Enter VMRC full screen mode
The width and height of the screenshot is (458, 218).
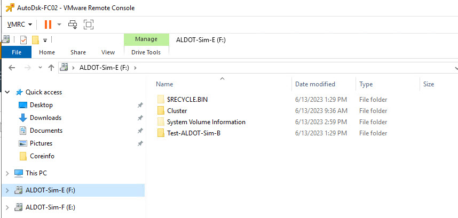coord(89,25)
